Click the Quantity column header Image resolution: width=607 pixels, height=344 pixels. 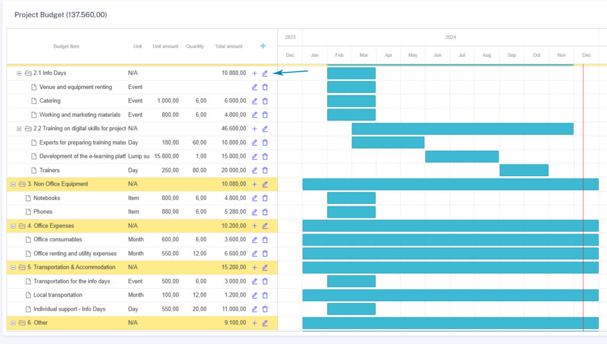point(194,46)
